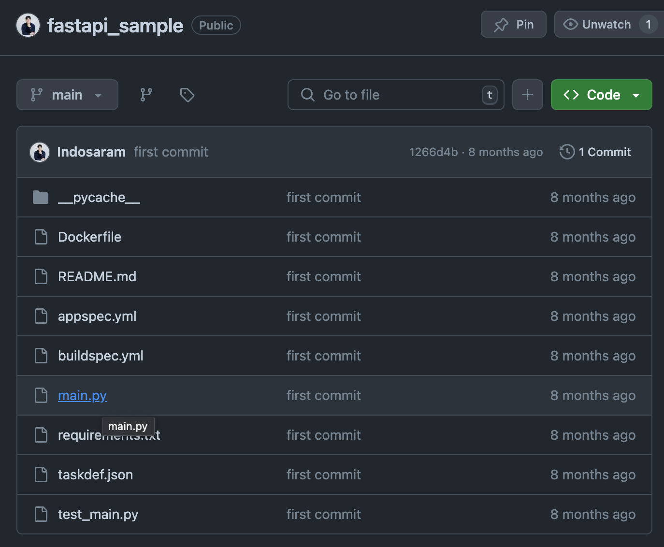Open commit hash 1266d4b

coord(433,152)
